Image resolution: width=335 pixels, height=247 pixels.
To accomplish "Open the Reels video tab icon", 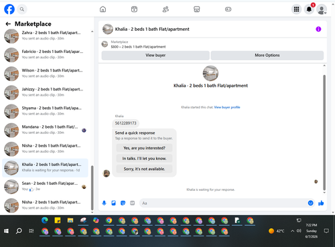I will [x=134, y=9].
